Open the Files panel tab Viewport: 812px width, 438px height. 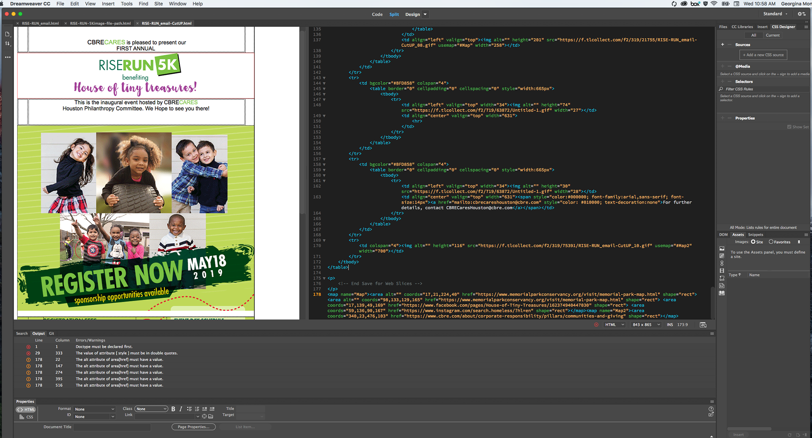click(723, 27)
